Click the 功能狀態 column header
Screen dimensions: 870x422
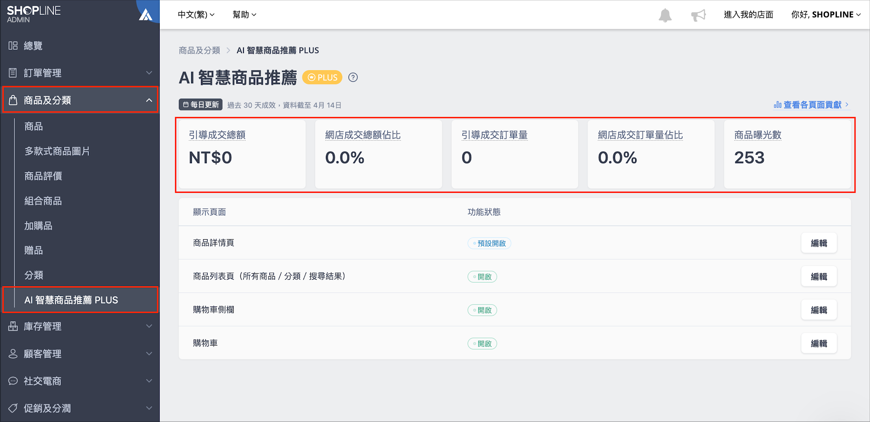tap(484, 212)
